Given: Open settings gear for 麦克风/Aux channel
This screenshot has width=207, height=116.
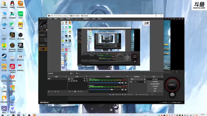Looking at the screenshot, I should pos(126,83).
